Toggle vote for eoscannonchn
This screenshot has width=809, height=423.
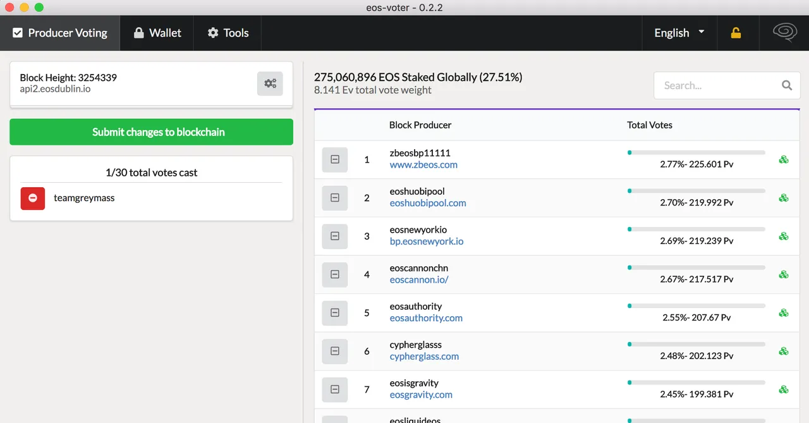335,274
